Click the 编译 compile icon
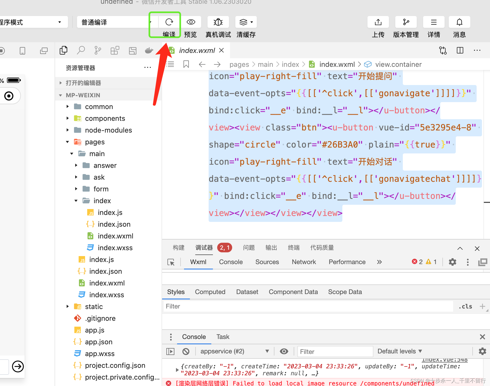Screen dimensions: 490x386 coord(169,22)
